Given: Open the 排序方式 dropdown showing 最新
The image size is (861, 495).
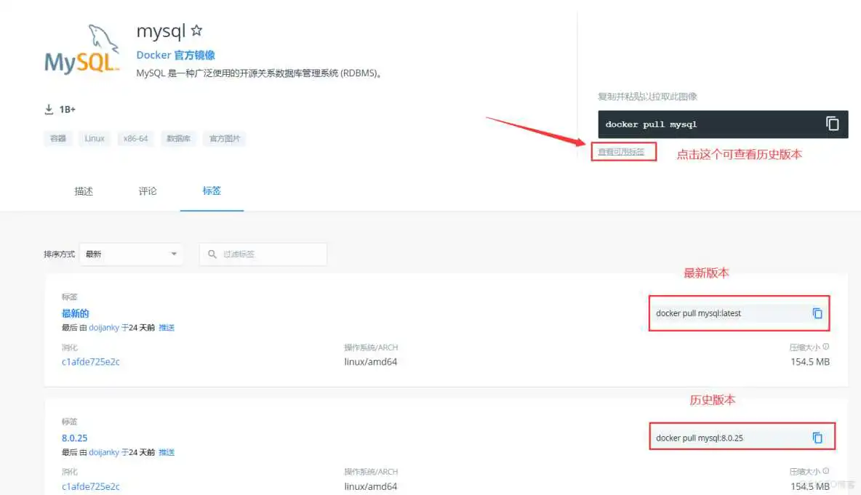Looking at the screenshot, I should tap(131, 254).
